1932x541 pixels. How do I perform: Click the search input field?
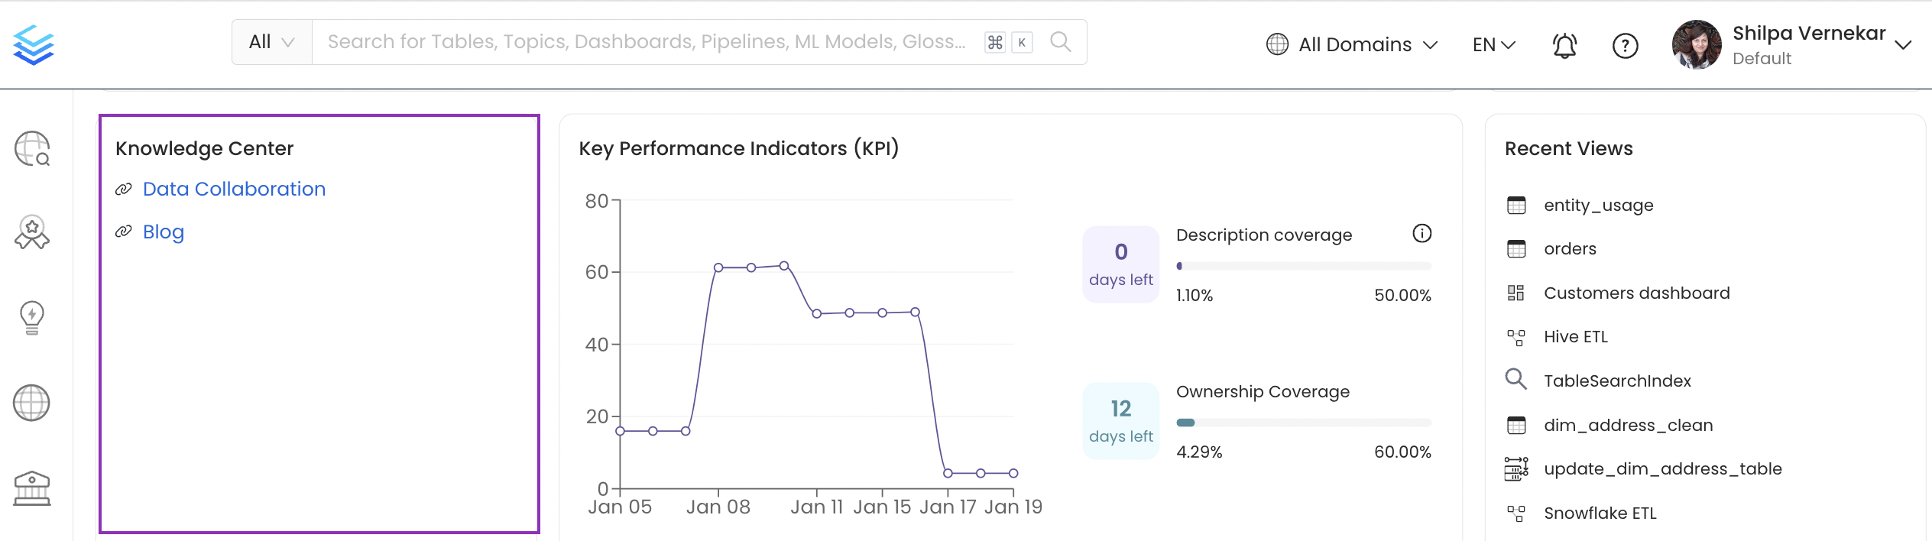pos(646,42)
